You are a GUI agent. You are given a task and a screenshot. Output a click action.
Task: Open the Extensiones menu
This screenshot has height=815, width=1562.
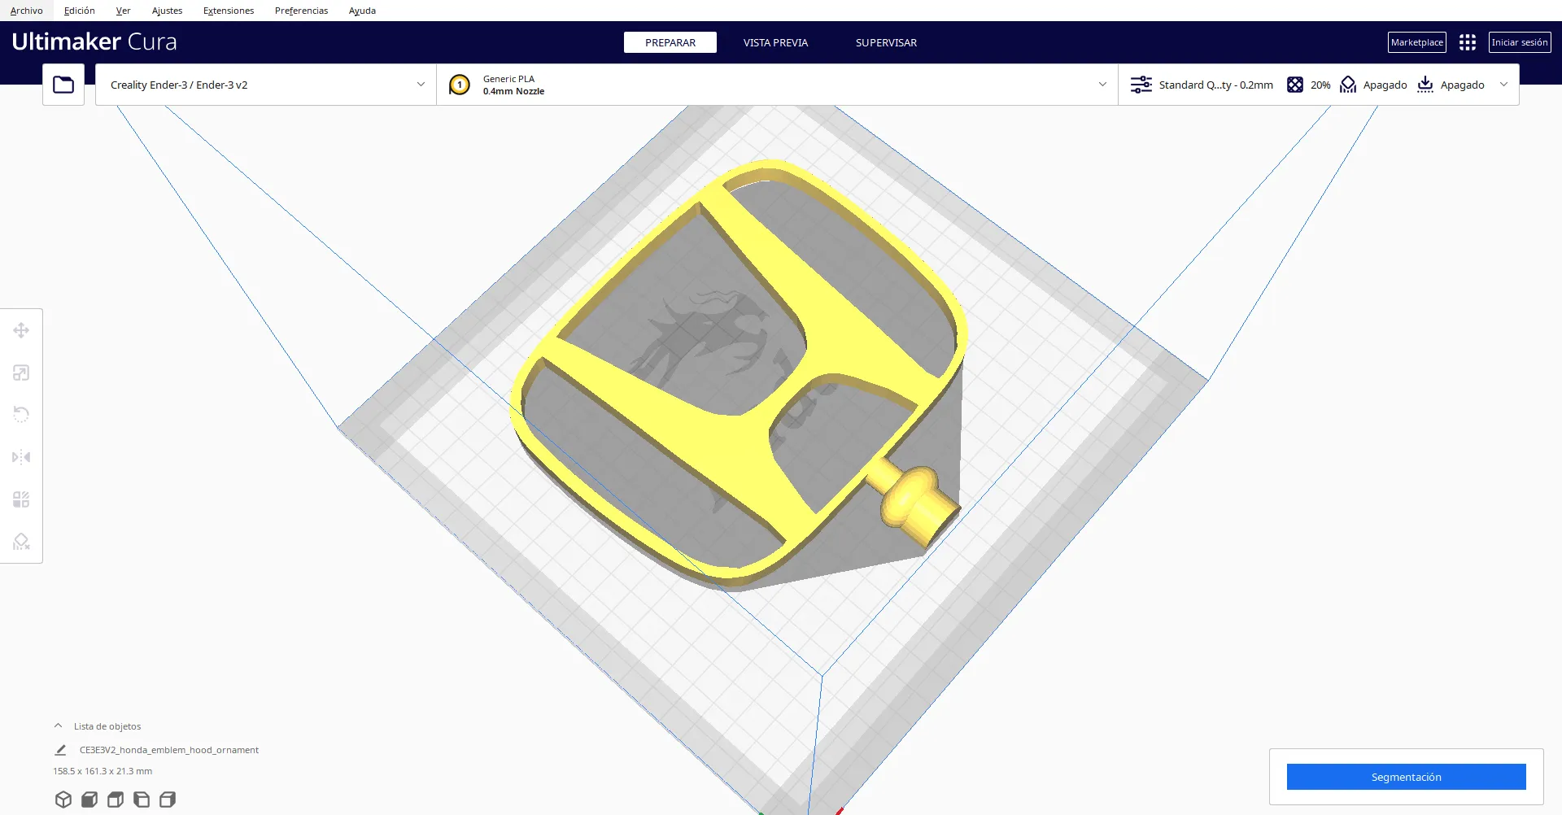229,11
